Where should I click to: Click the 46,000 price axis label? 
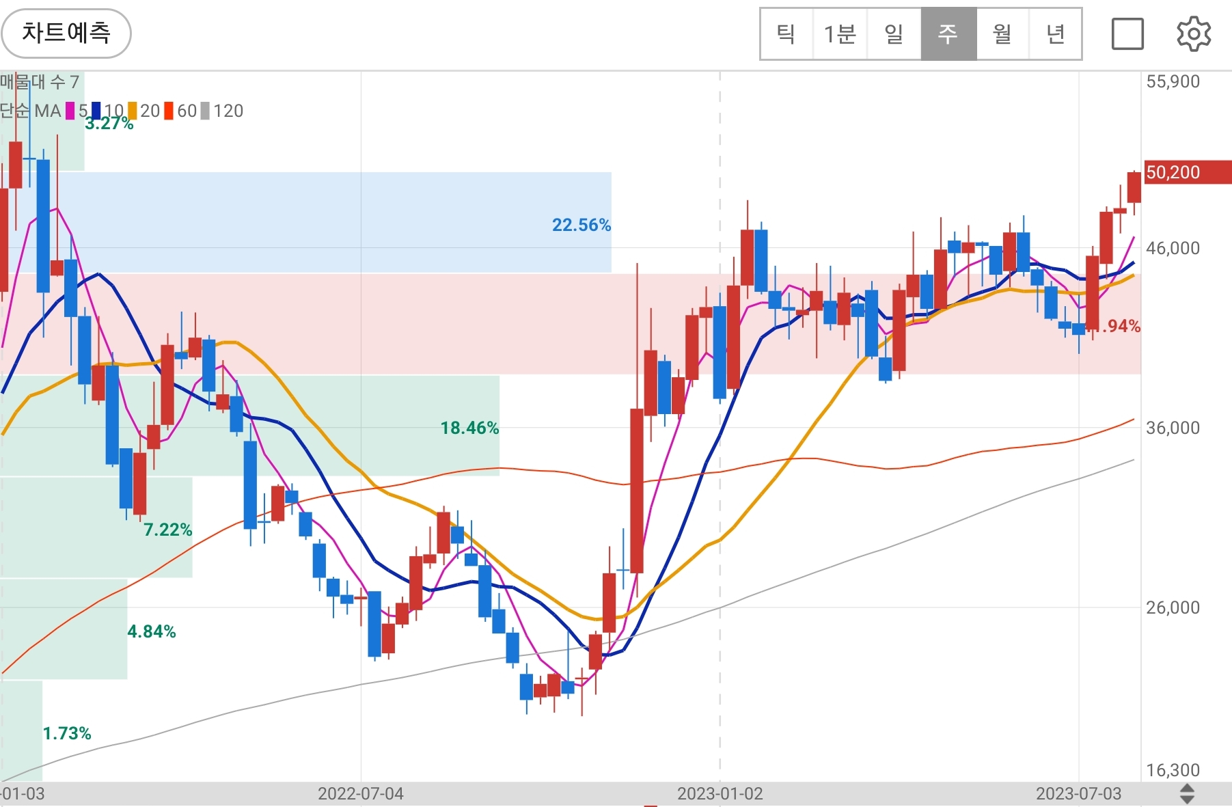pos(1173,248)
